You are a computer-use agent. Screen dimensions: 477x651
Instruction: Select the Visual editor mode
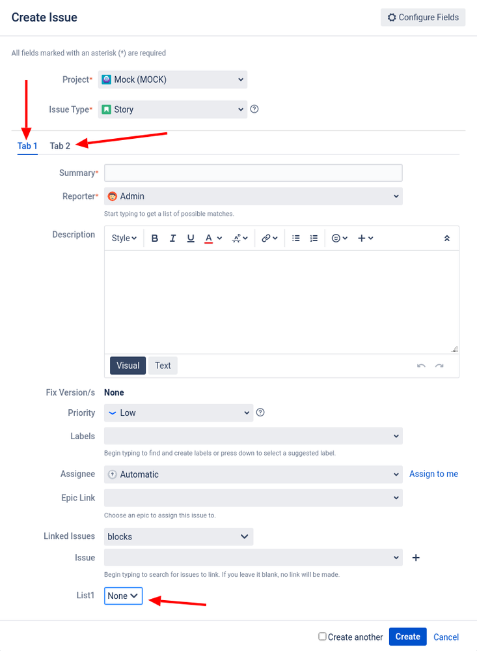(x=128, y=366)
